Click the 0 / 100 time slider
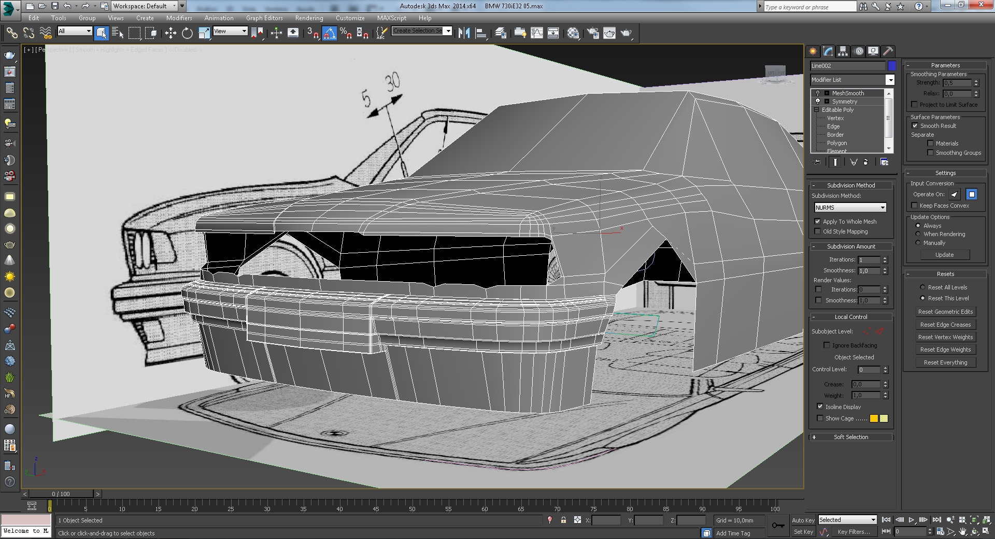Screen dimensions: 995x539 (x=61, y=494)
